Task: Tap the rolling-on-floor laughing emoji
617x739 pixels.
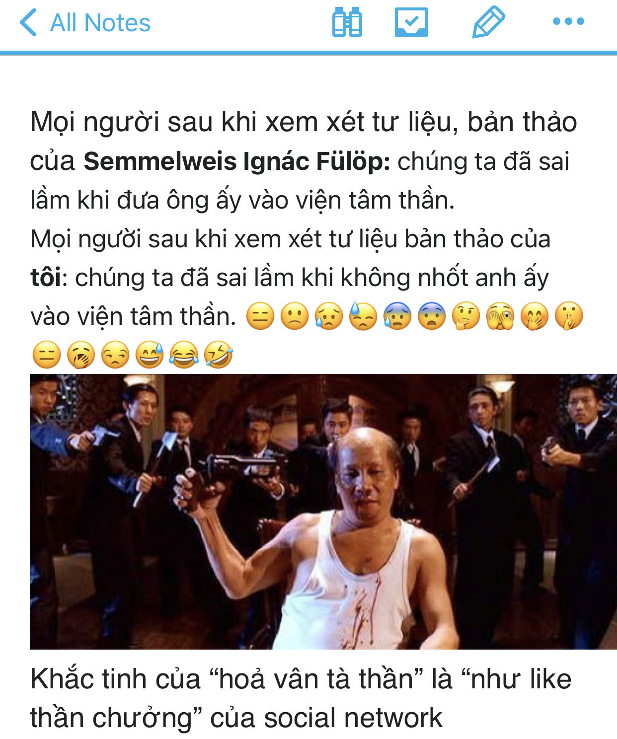Action: pos(218,355)
